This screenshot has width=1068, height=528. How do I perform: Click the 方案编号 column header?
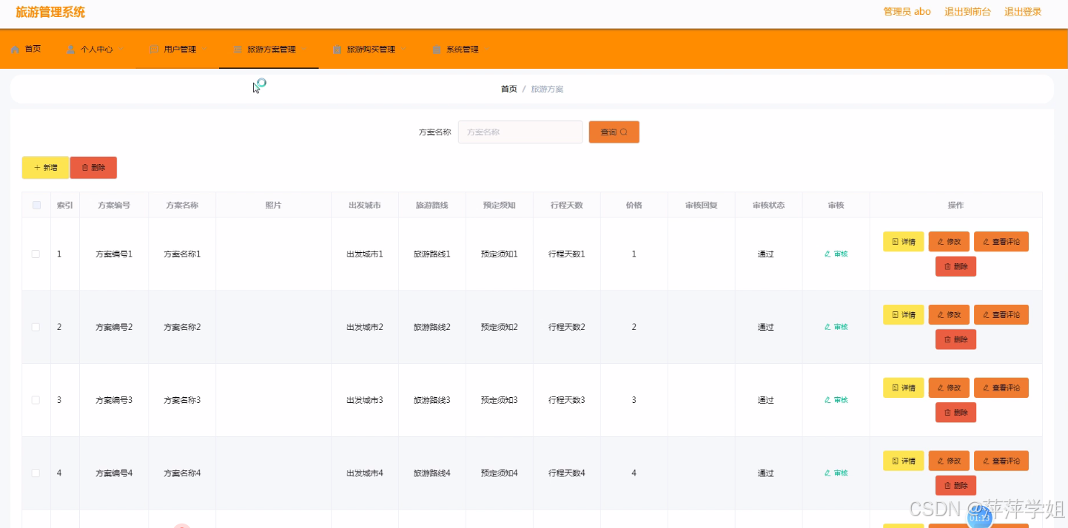[114, 206]
